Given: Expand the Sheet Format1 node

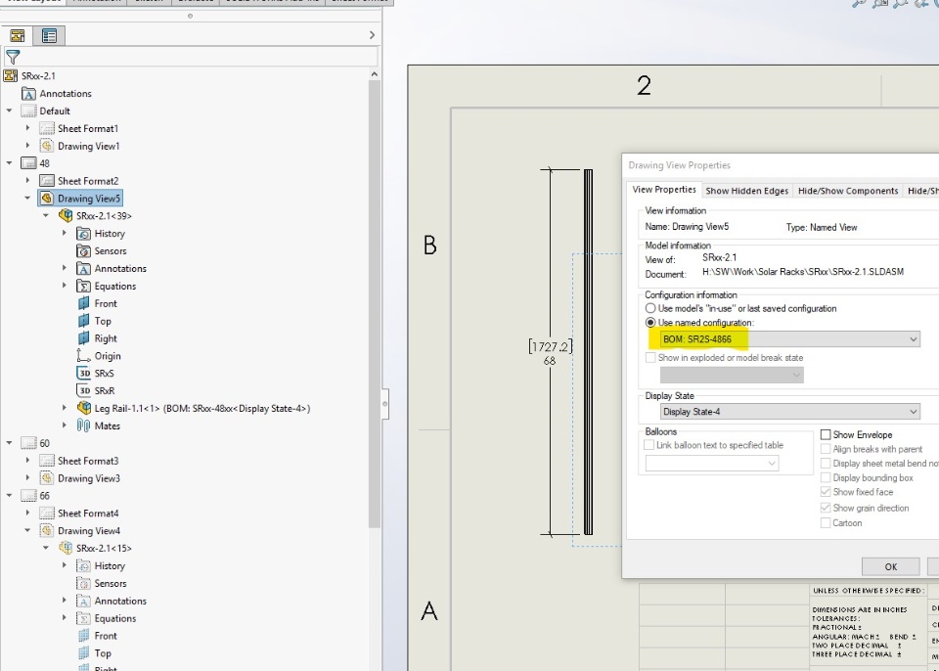Looking at the screenshot, I should (27, 128).
